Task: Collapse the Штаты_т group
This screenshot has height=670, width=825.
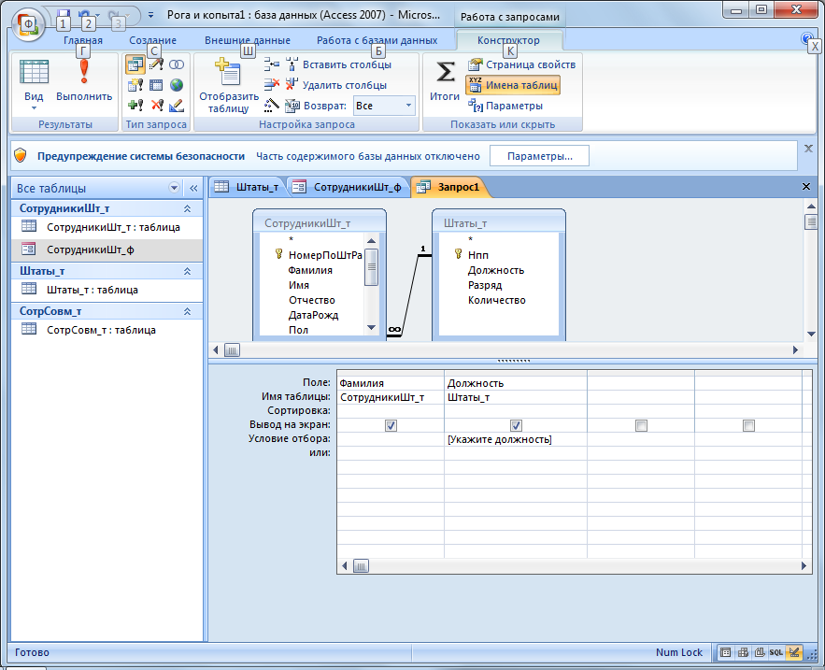Action: tap(187, 272)
